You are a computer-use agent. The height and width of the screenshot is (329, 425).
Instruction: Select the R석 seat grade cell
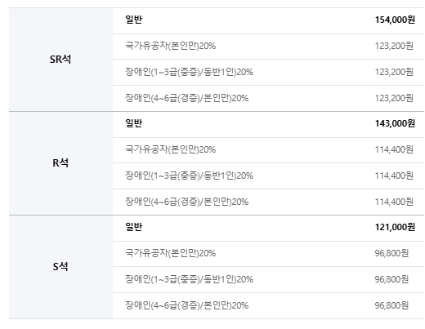60,163
